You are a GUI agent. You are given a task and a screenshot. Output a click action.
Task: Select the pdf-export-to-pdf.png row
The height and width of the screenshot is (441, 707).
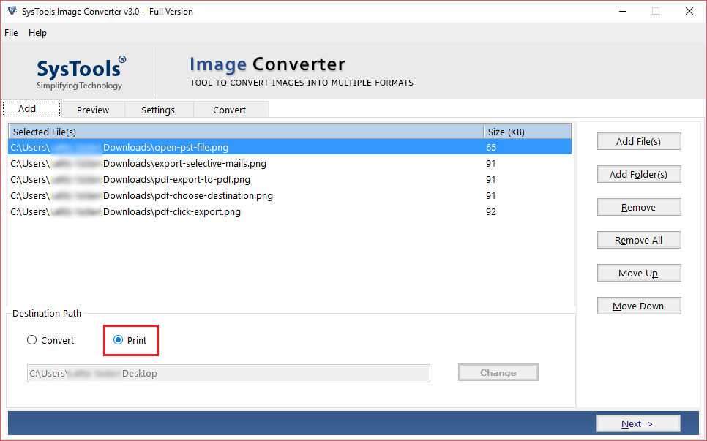[x=290, y=180]
